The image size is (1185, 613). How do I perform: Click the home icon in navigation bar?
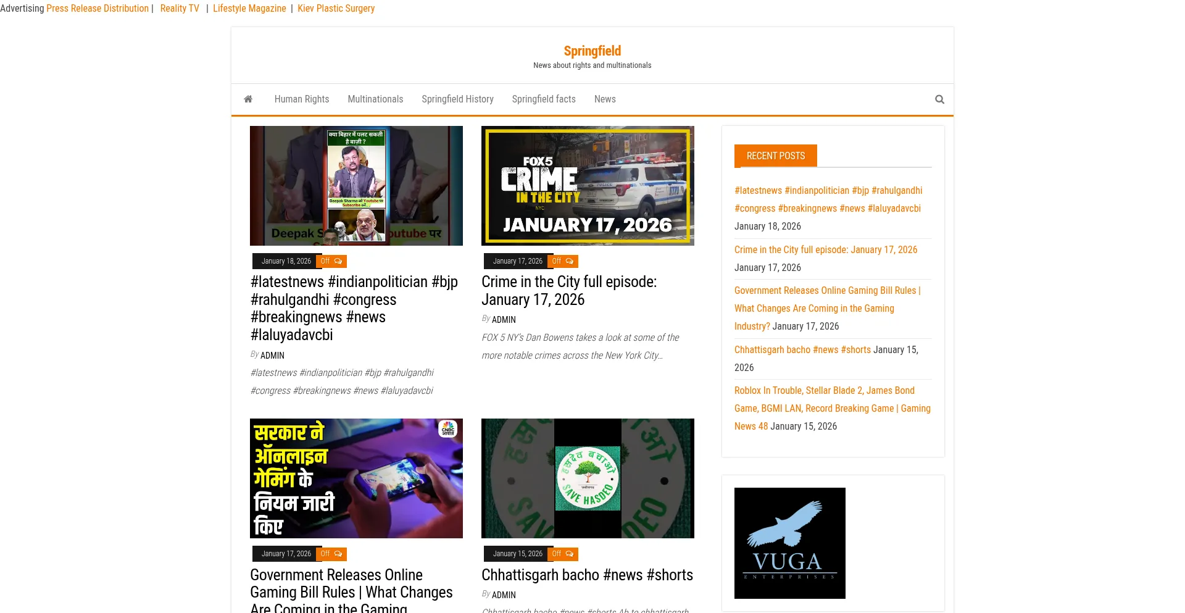tap(248, 99)
